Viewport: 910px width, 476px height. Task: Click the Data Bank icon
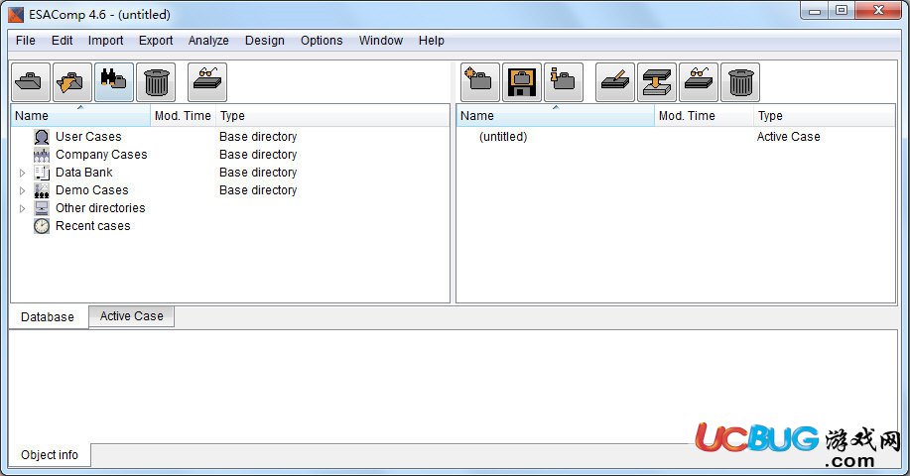click(x=42, y=173)
